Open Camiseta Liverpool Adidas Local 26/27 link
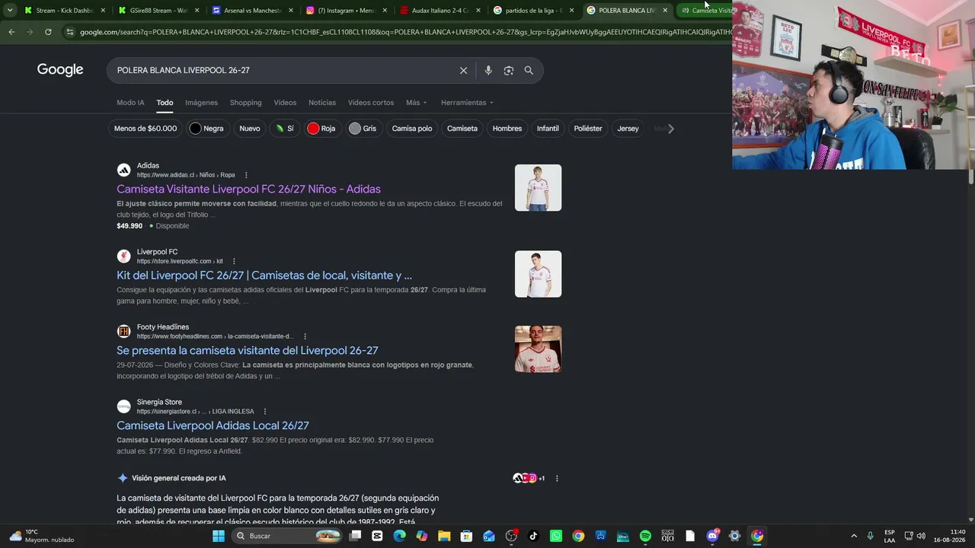 [213, 426]
